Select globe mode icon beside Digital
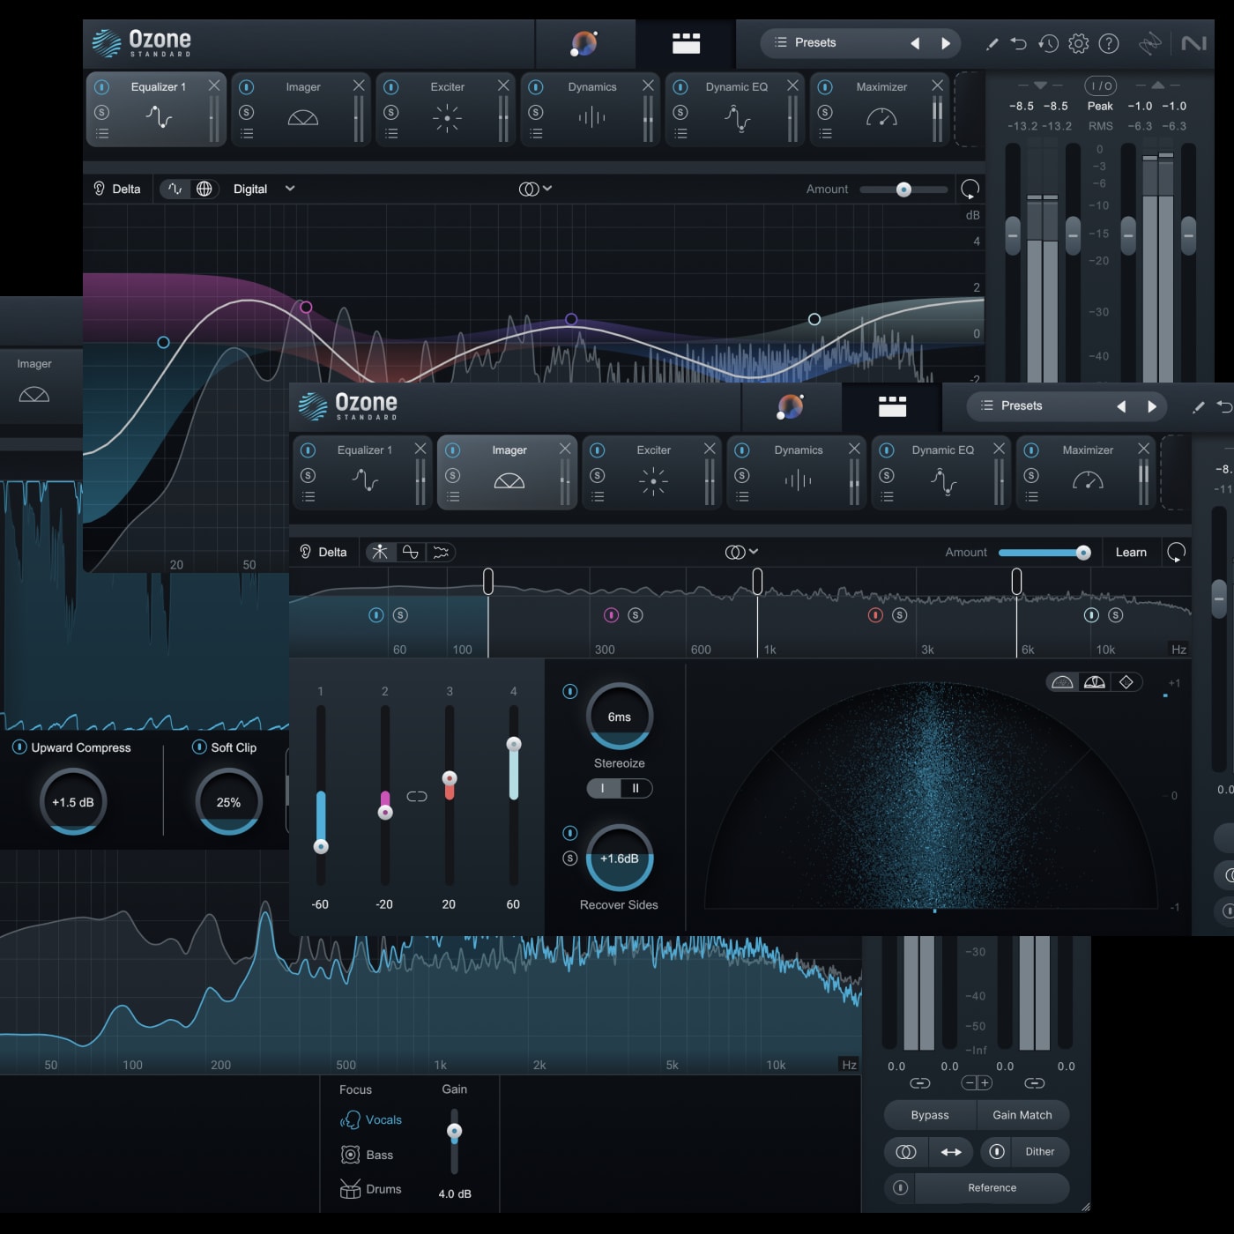1234x1234 pixels. coord(204,189)
